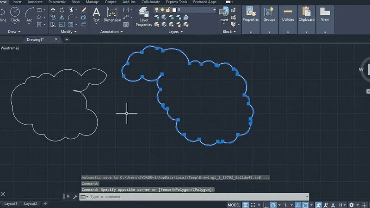370x208 pixels.
Task: Toggle object snap tracking in status bar
Action: coord(298,205)
